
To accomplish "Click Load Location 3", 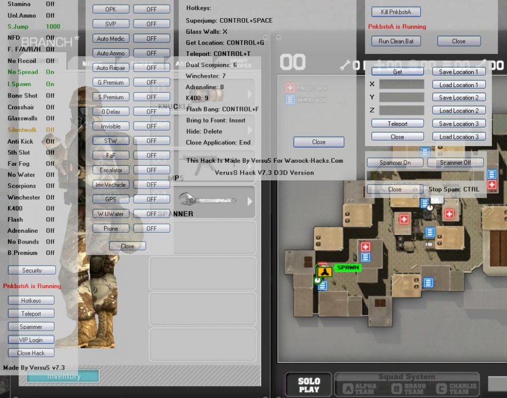I will click(x=459, y=137).
